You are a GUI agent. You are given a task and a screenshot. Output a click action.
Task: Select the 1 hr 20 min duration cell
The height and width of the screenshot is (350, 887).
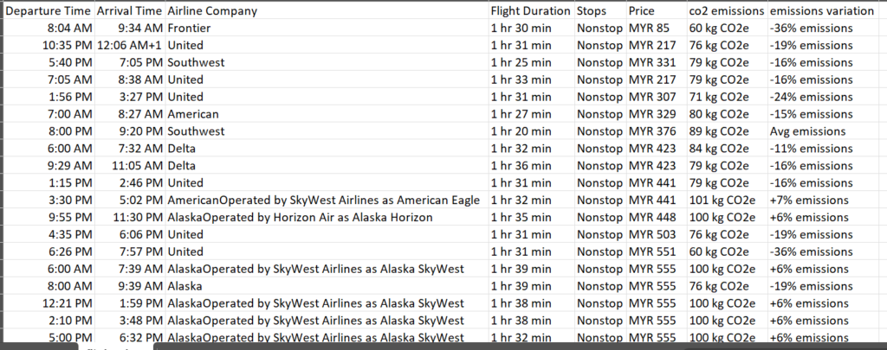[531, 131]
